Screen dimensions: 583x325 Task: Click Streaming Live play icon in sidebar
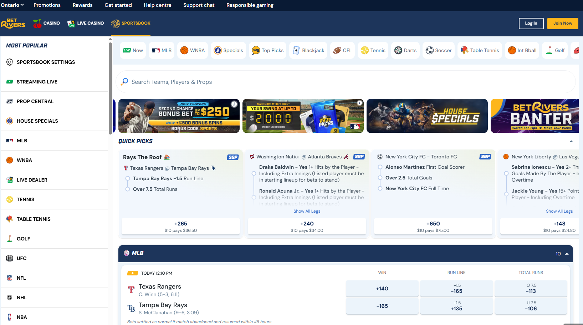click(10, 82)
